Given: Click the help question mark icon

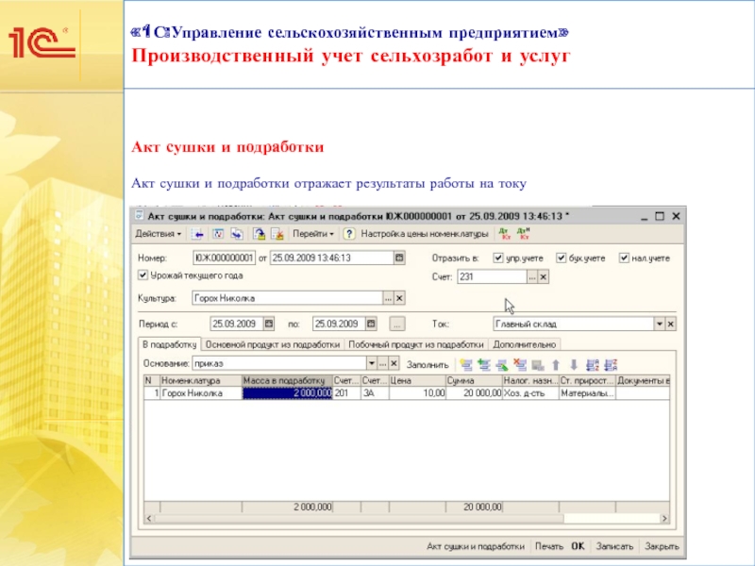Looking at the screenshot, I should pos(348,233).
